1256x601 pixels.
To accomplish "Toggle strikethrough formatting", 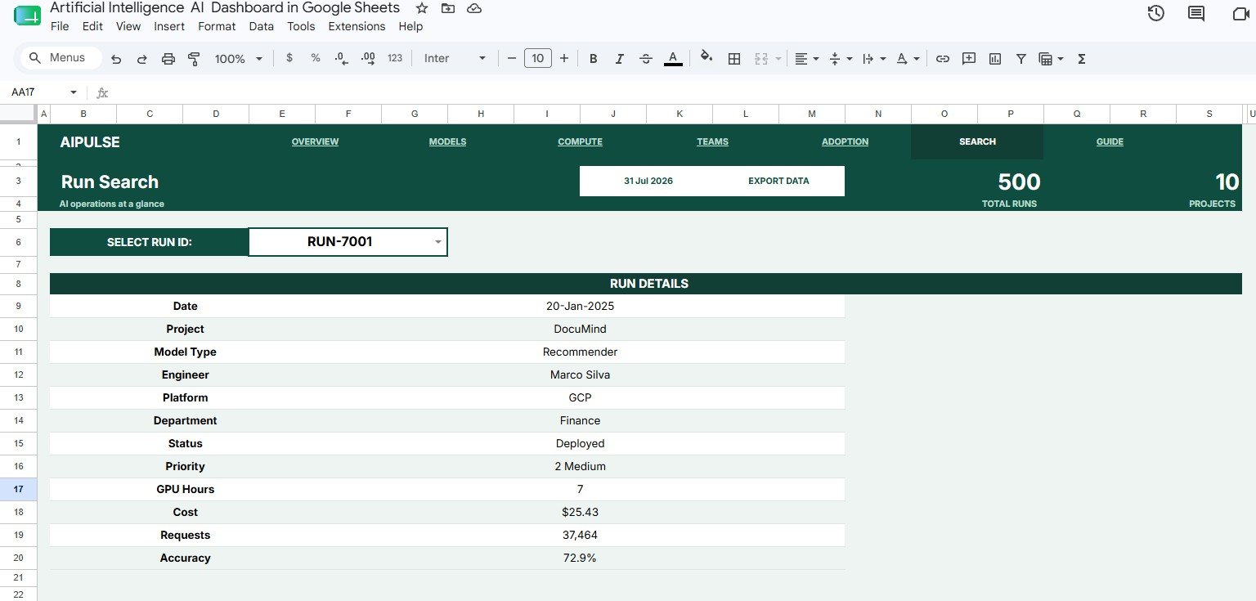I will (x=646, y=59).
